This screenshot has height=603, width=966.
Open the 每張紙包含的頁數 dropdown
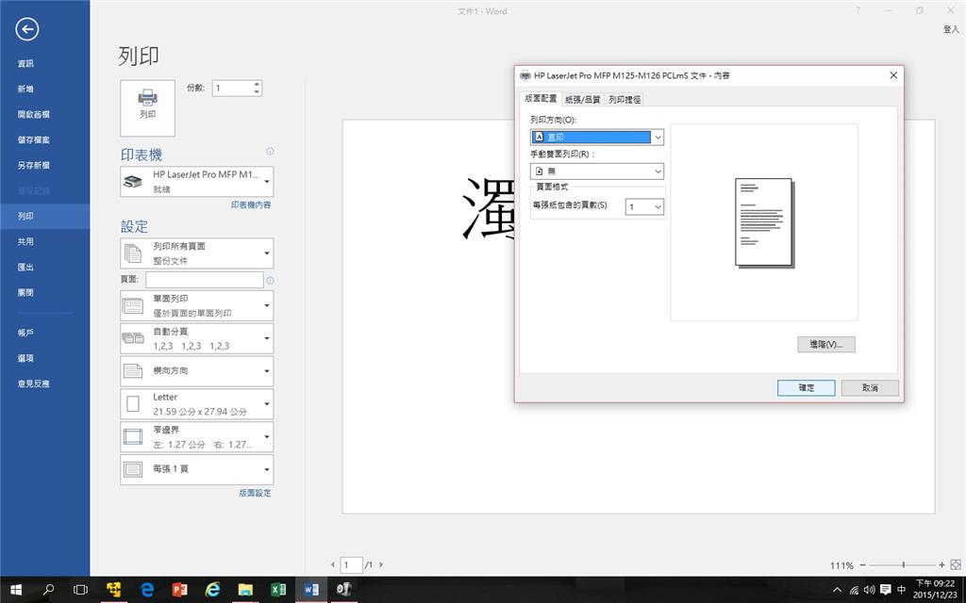(x=644, y=206)
